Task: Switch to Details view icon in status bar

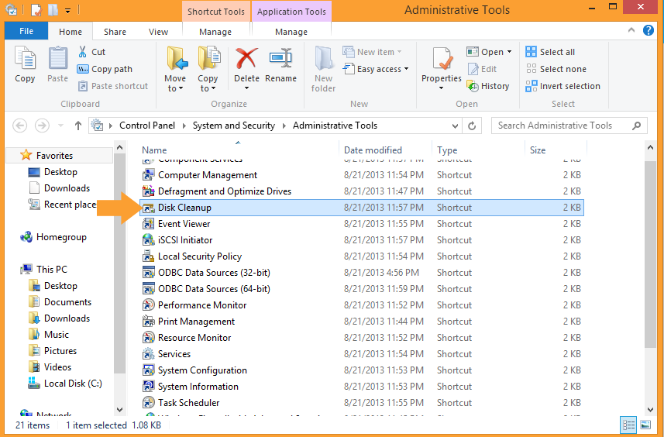Action: 628,425
